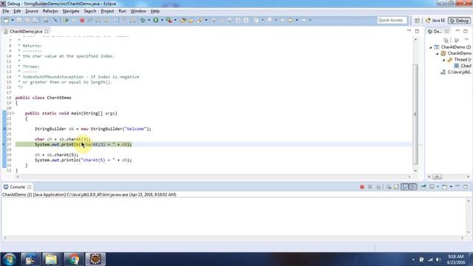The image size is (473, 266).
Task: Open the dropdown arrow next to Run launch icon
Action: tap(162, 20)
